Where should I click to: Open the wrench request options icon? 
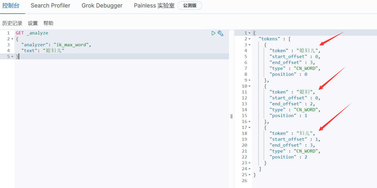coord(220,33)
